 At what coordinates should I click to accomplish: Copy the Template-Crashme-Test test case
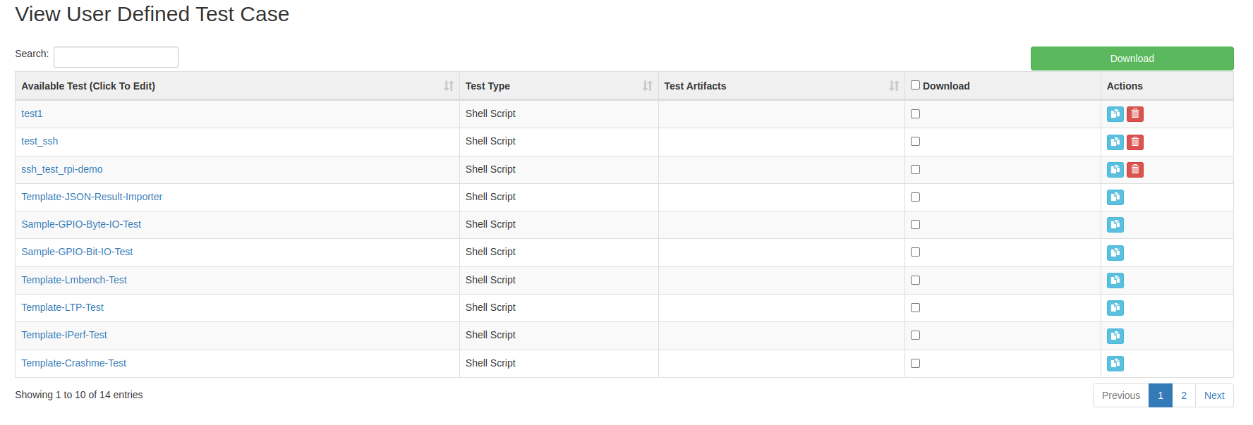(x=1115, y=364)
